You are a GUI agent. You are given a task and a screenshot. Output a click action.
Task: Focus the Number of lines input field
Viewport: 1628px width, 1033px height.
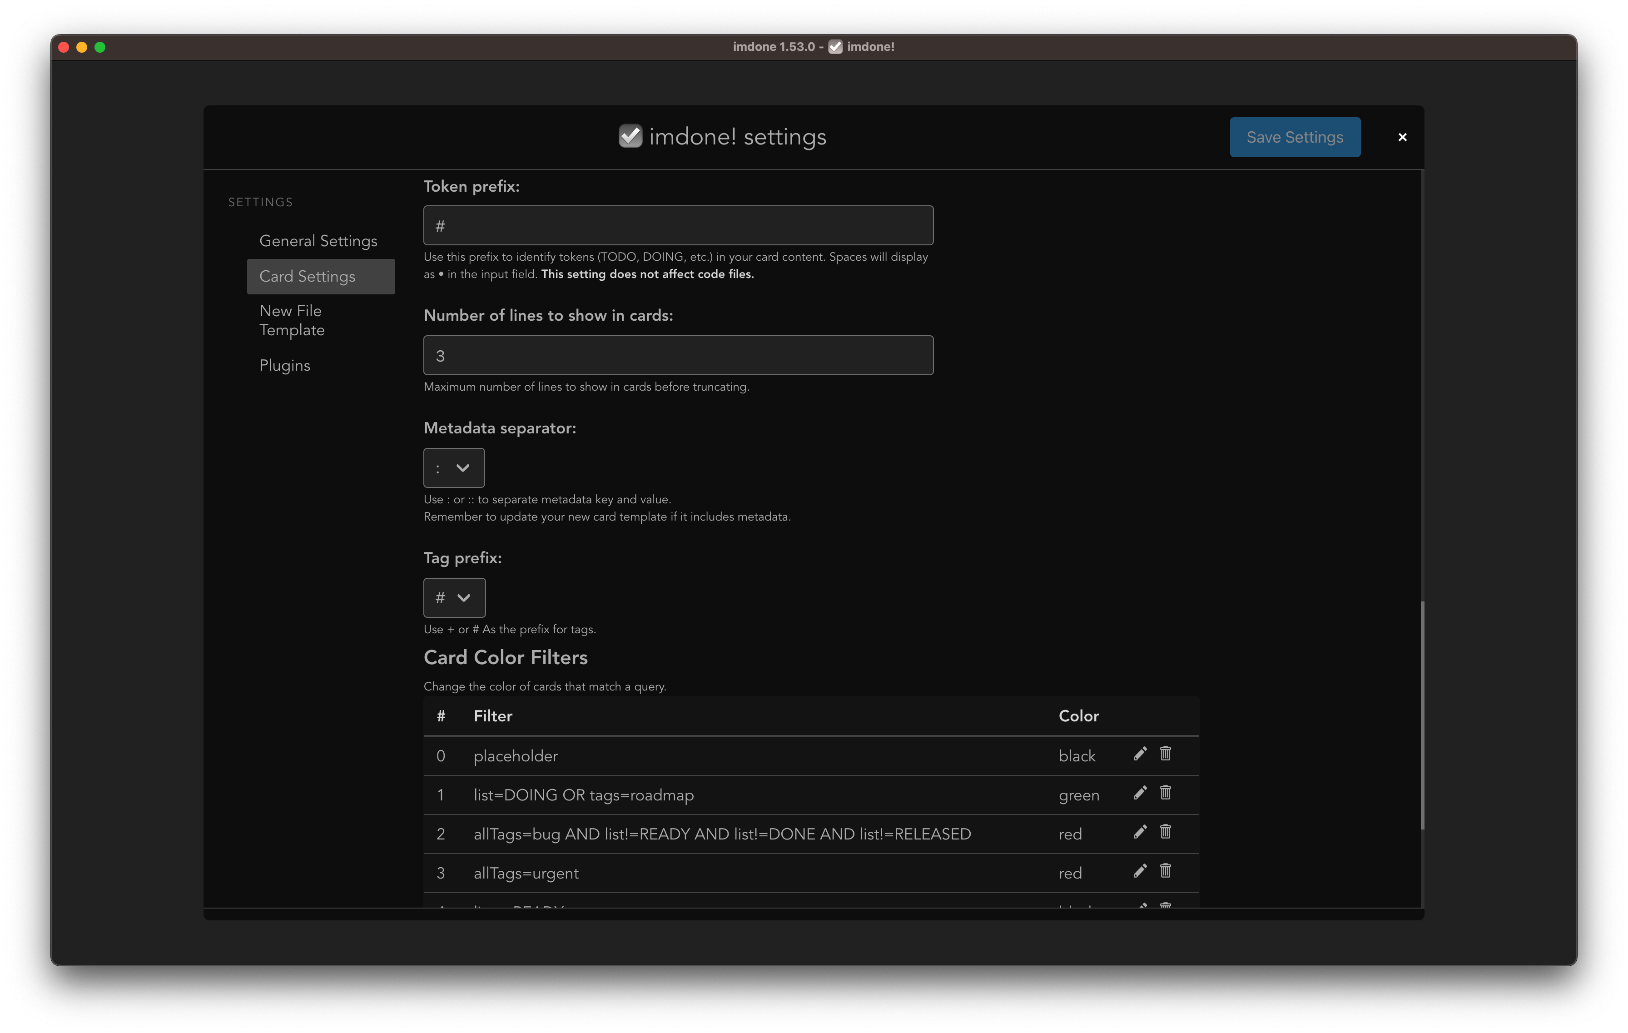pyautogui.click(x=678, y=356)
